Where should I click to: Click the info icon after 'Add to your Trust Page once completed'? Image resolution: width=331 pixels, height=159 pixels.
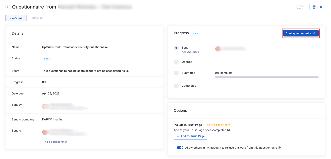[x=229, y=130]
